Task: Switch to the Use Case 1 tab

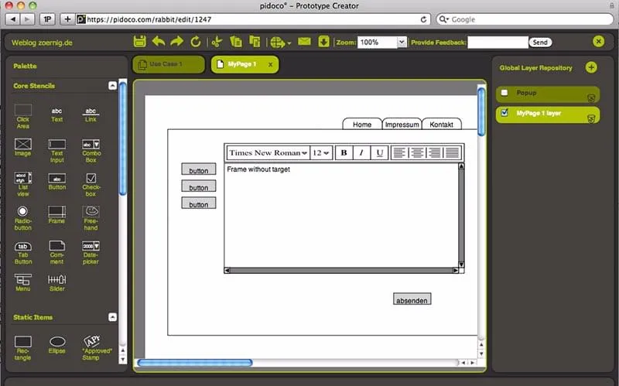Action: 167,64
